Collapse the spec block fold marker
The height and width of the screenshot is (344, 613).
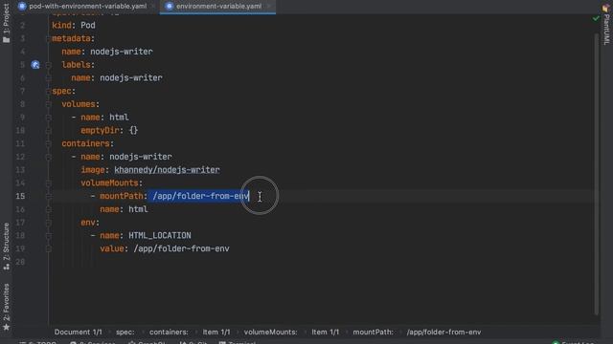tap(48, 92)
